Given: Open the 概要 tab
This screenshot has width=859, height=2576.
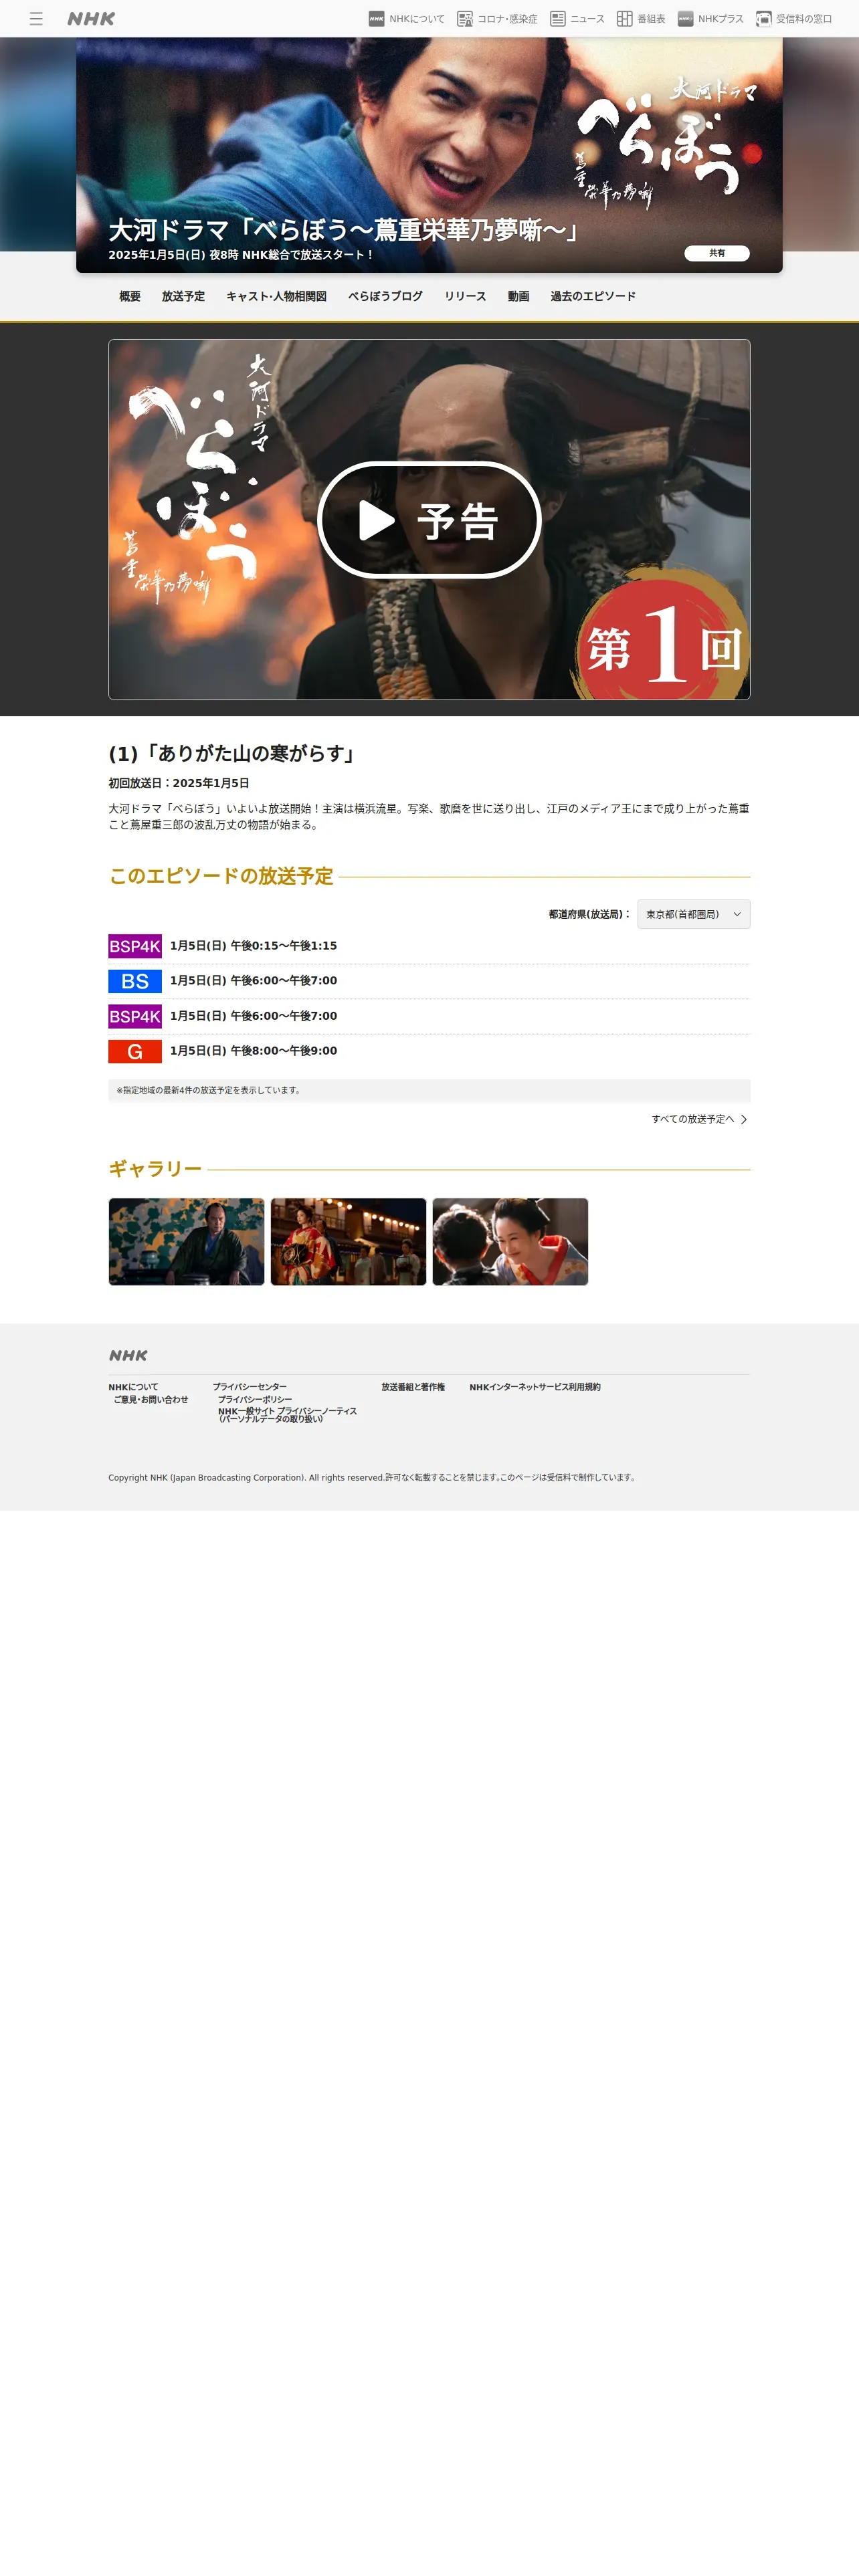Looking at the screenshot, I should pos(130,297).
